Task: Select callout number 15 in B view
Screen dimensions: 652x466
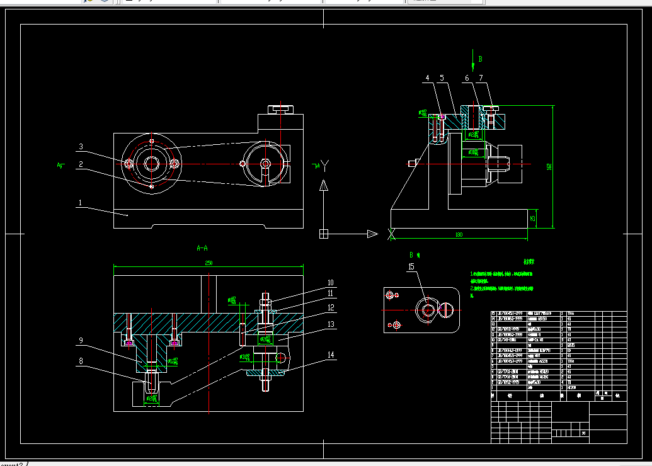Action: (x=411, y=266)
